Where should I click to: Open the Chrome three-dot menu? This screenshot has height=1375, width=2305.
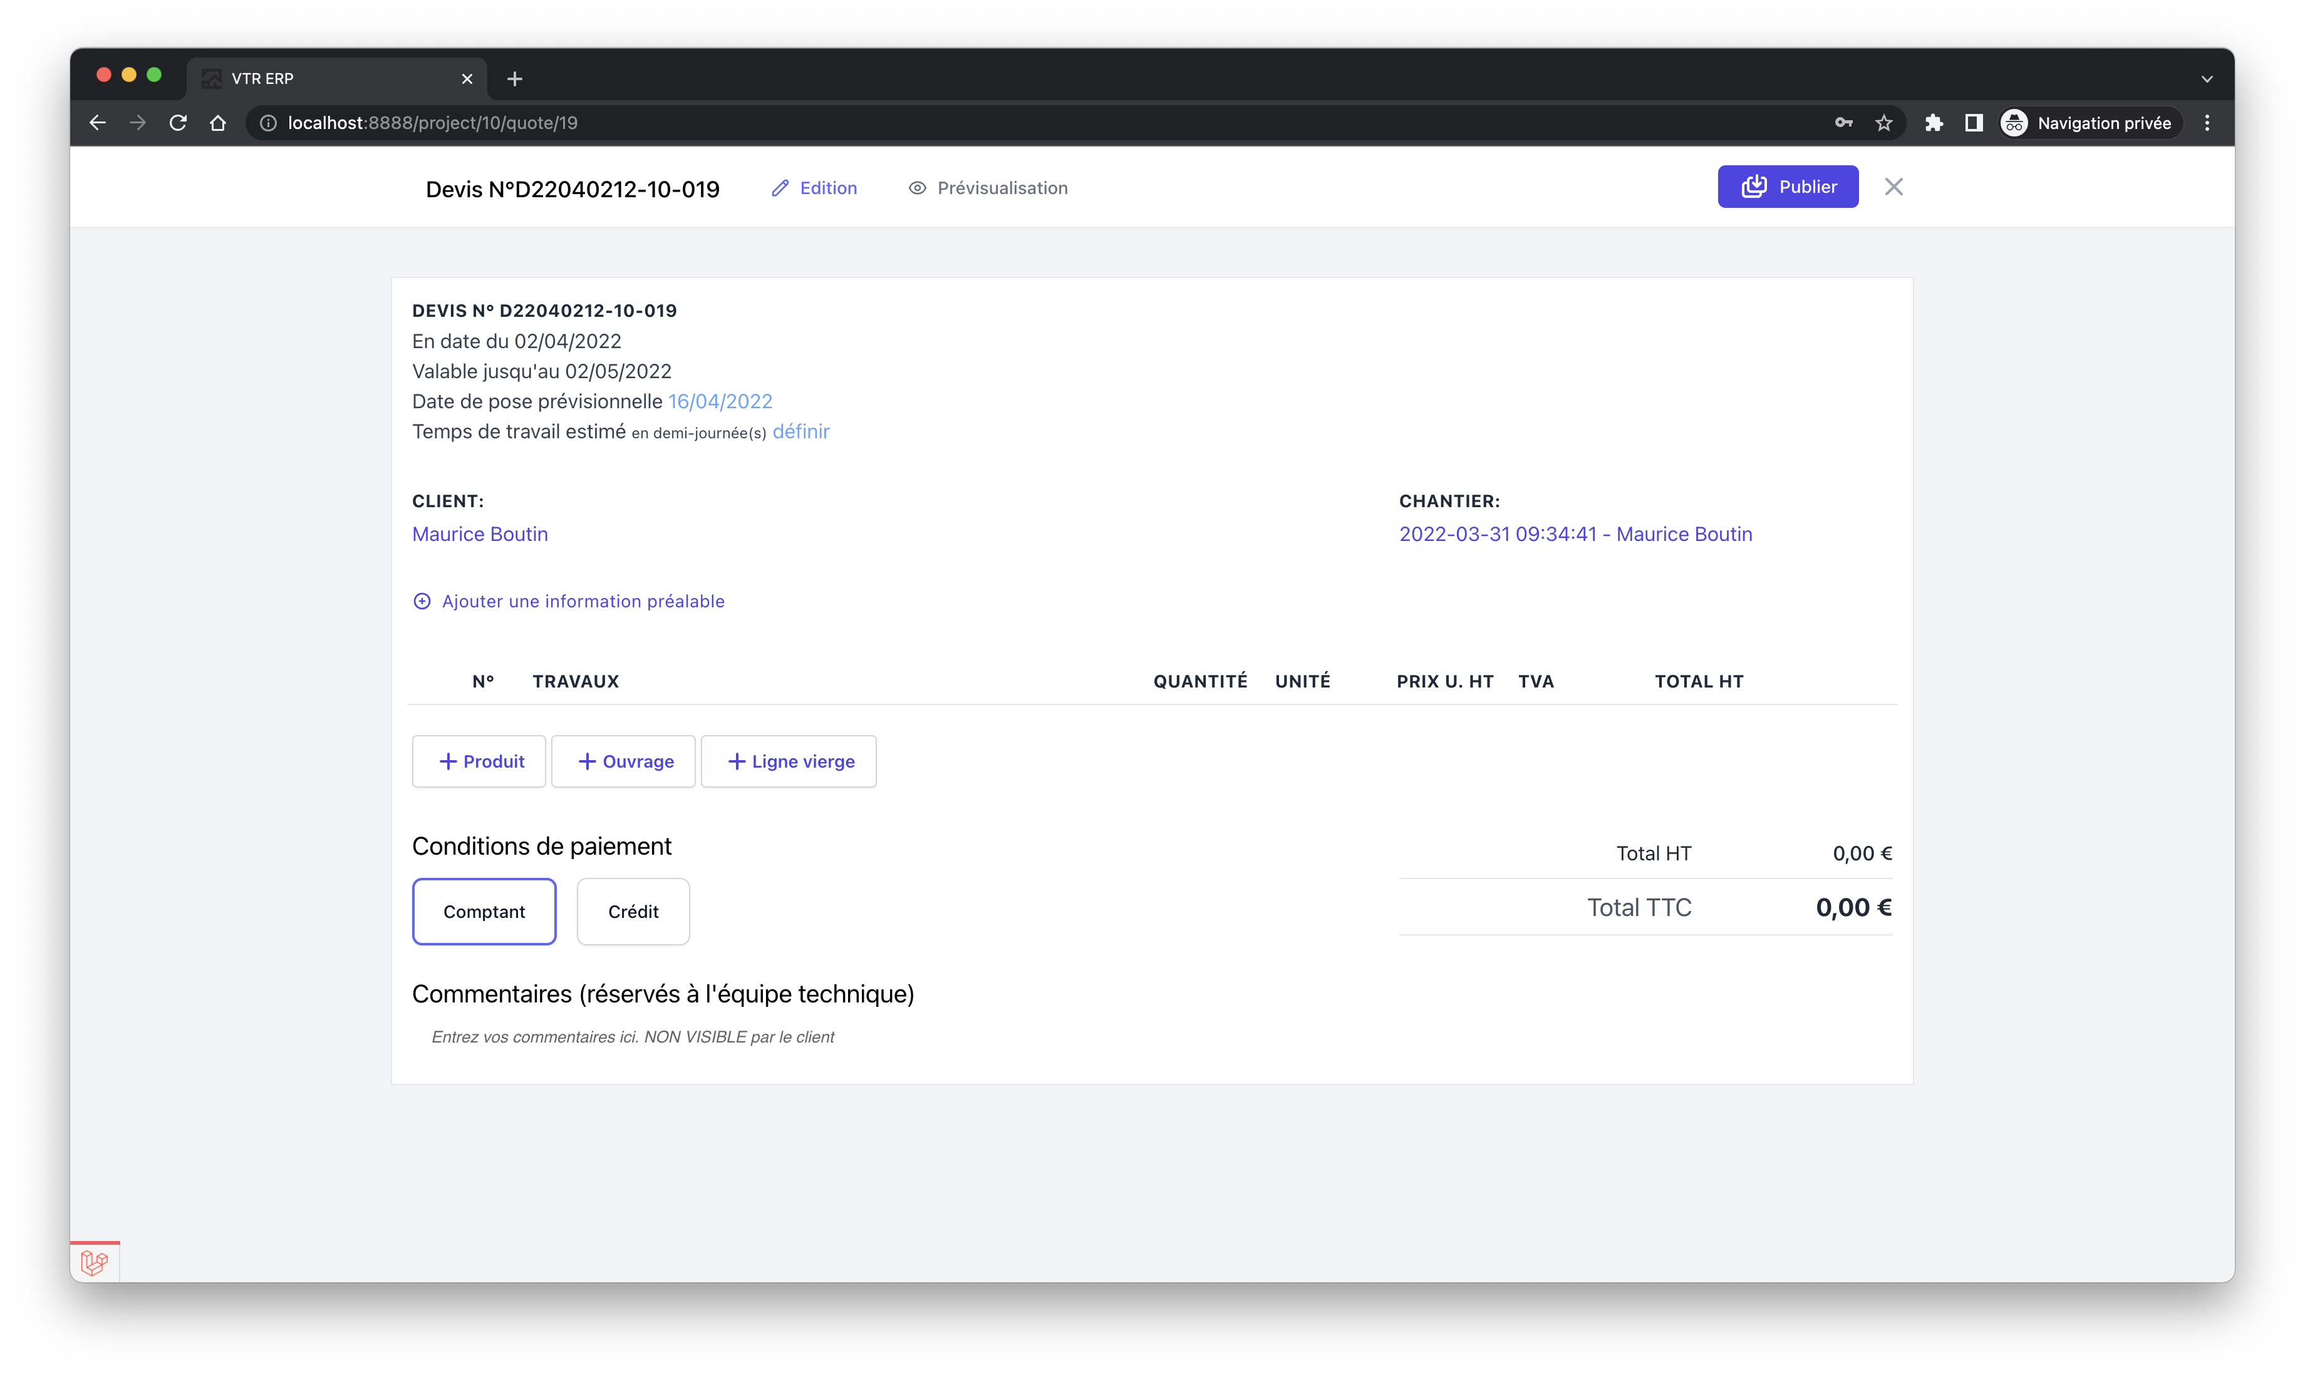click(x=2207, y=123)
